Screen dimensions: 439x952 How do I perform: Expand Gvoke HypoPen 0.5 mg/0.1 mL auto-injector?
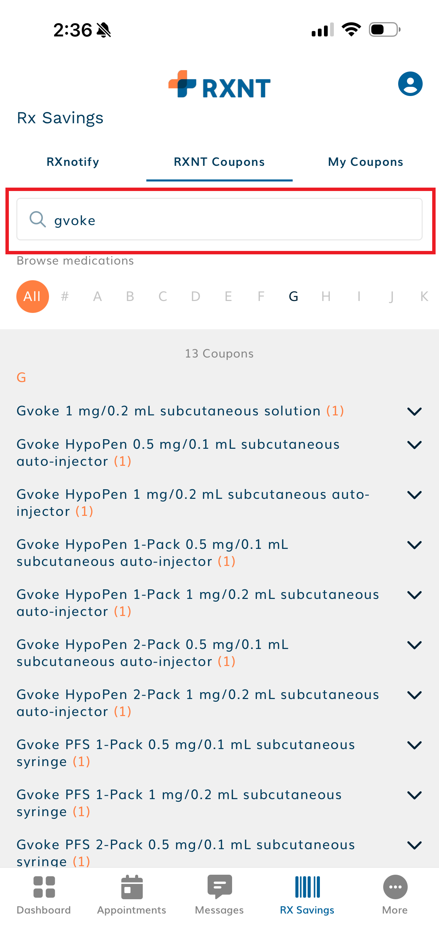[x=414, y=445]
